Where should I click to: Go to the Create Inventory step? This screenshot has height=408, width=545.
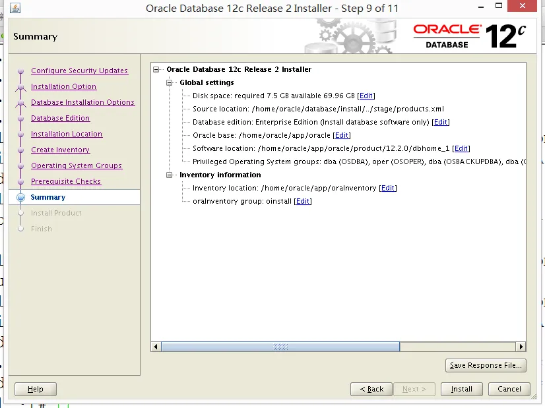point(61,150)
